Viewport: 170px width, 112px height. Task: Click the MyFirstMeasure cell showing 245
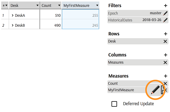pos(80,24)
